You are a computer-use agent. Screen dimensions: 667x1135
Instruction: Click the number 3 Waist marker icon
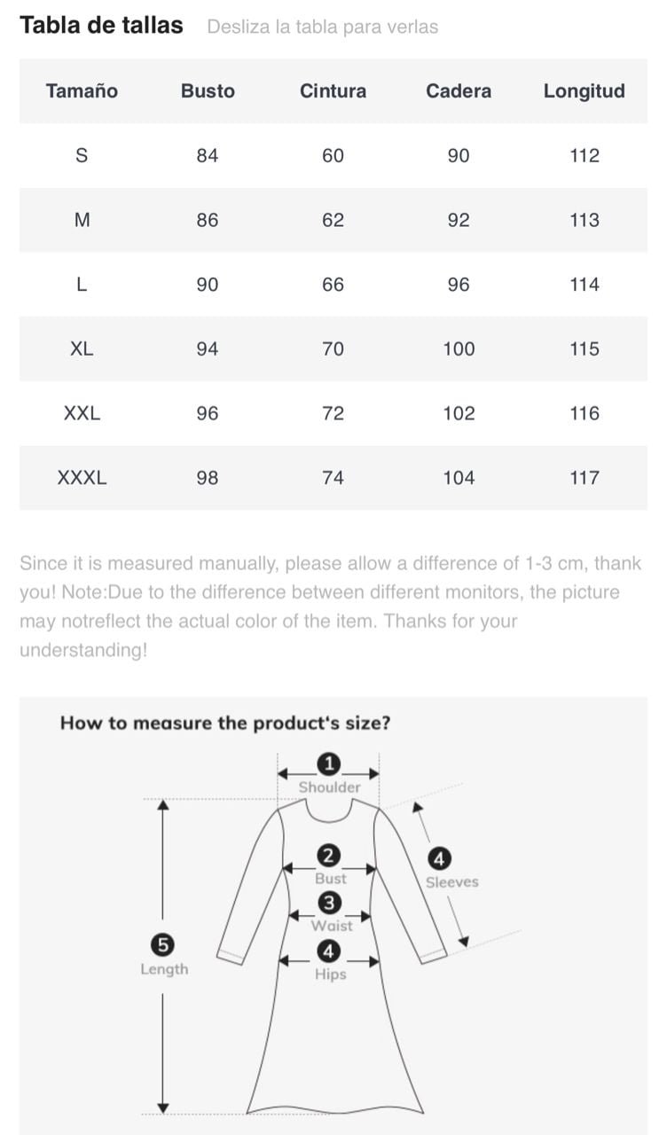point(329,903)
